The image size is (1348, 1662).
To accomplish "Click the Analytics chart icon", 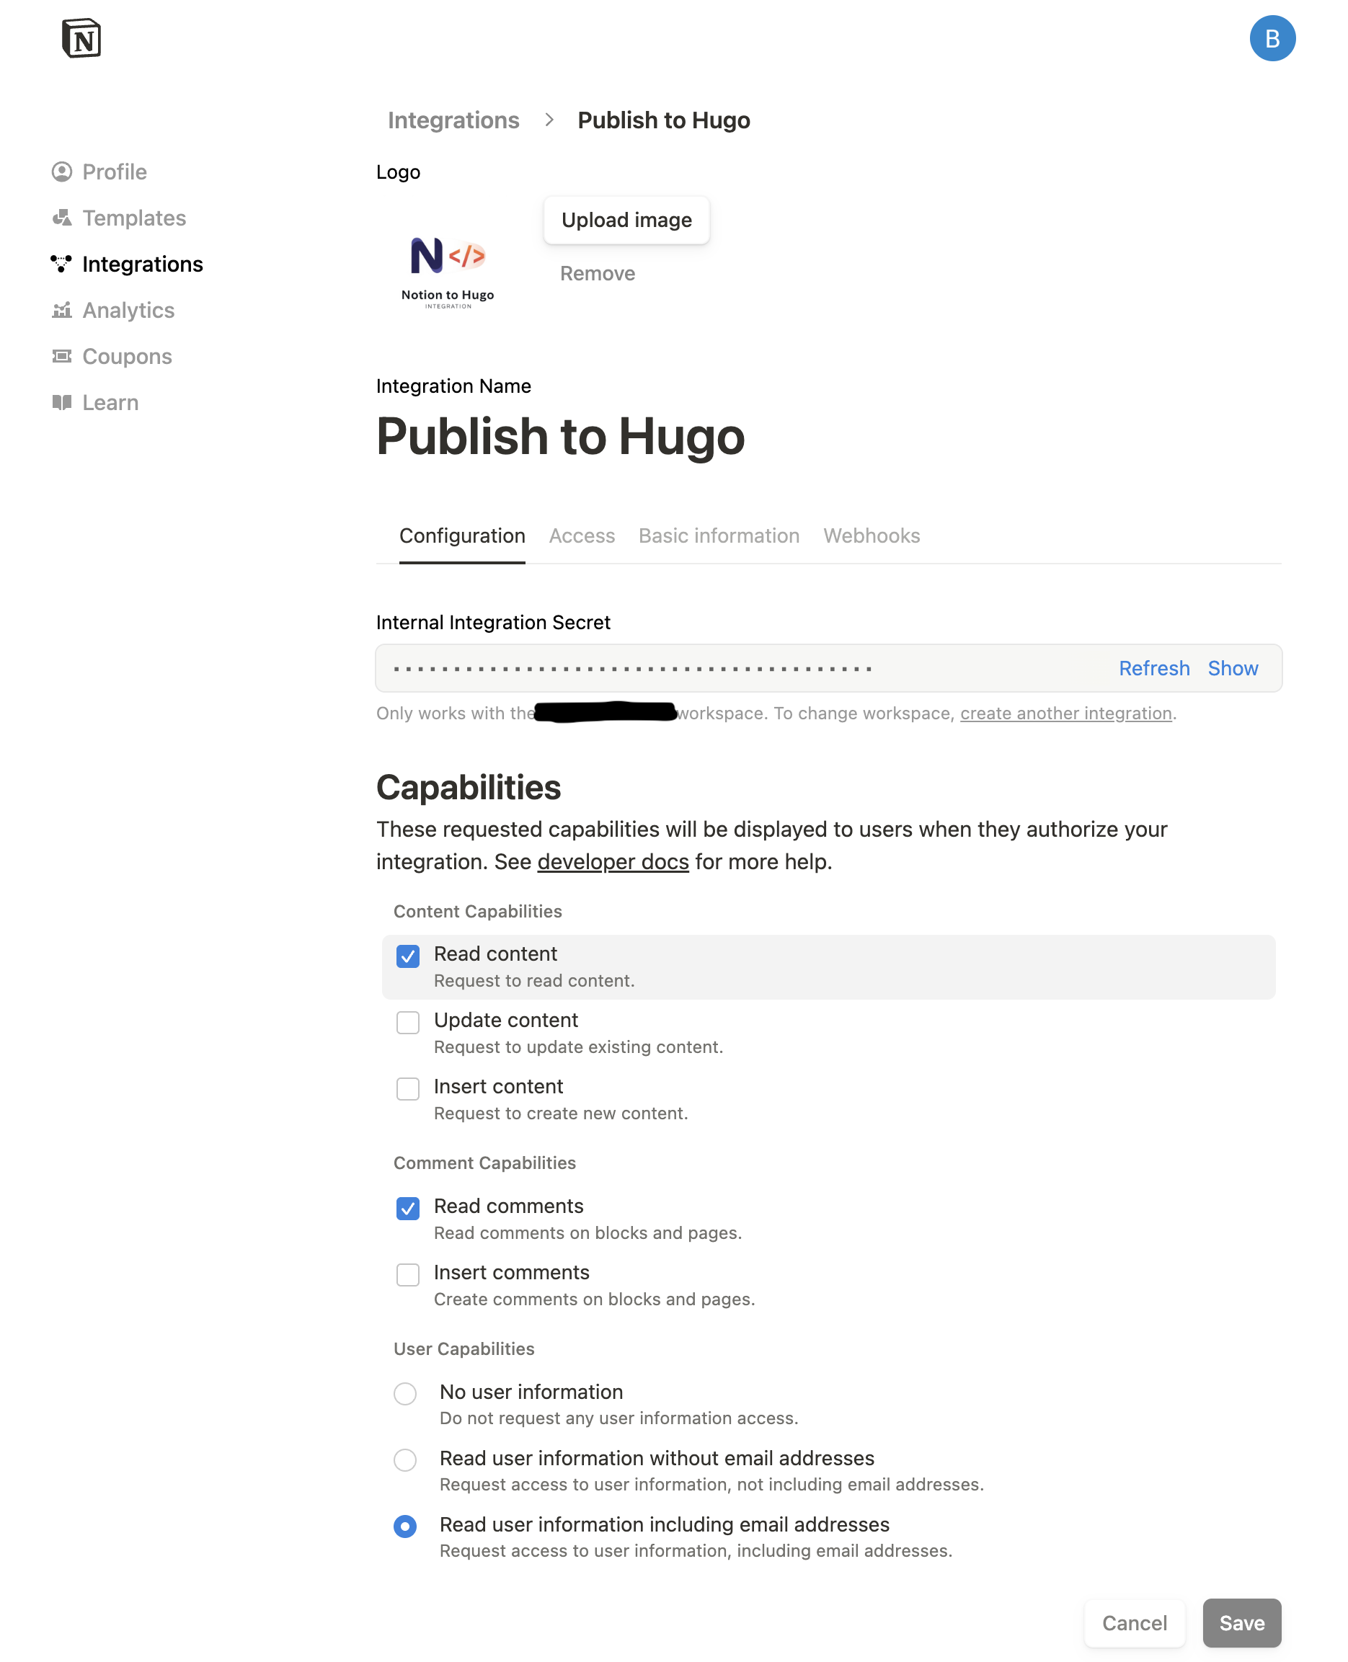I will click(x=61, y=311).
